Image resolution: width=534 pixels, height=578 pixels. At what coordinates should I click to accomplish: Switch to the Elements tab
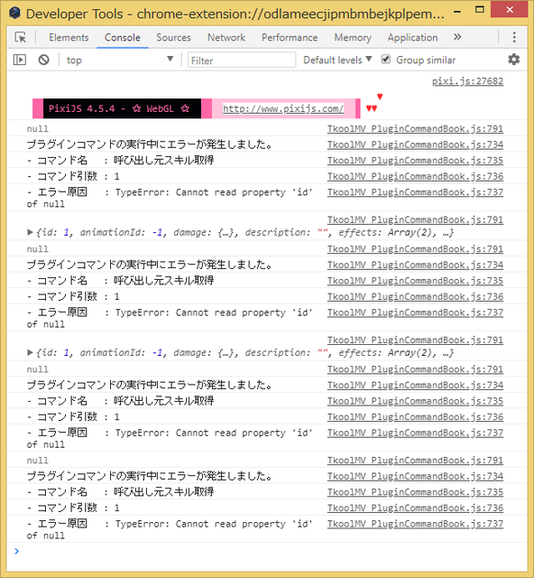coord(69,37)
